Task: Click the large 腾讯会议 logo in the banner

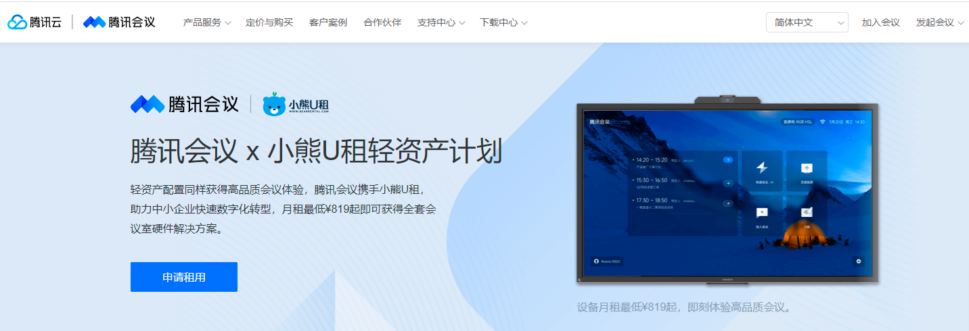Action: [185, 104]
